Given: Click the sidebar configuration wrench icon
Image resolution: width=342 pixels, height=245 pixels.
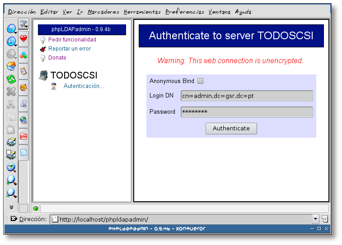Looking at the screenshot, I should coord(23,24).
